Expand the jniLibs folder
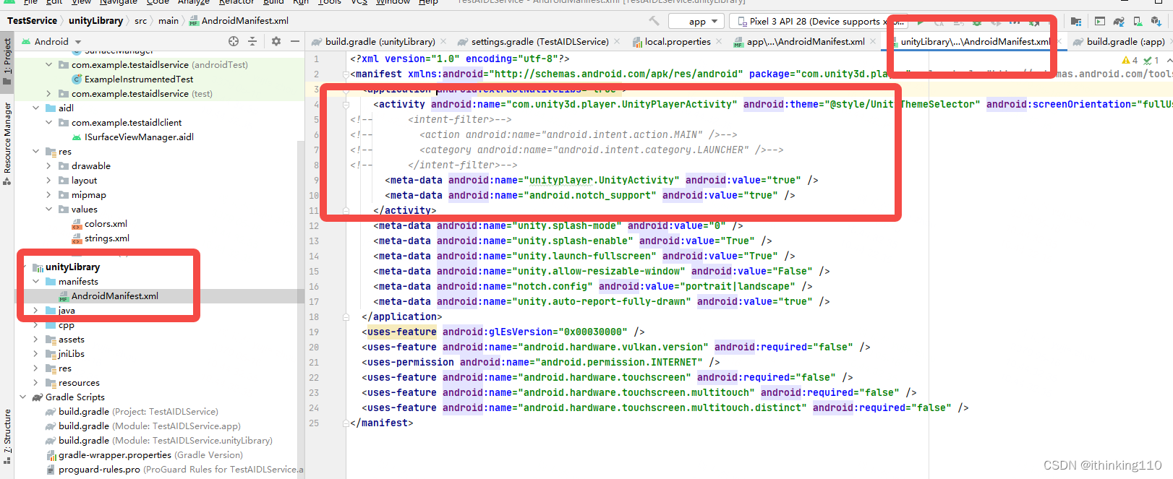1173x479 pixels. [35, 354]
